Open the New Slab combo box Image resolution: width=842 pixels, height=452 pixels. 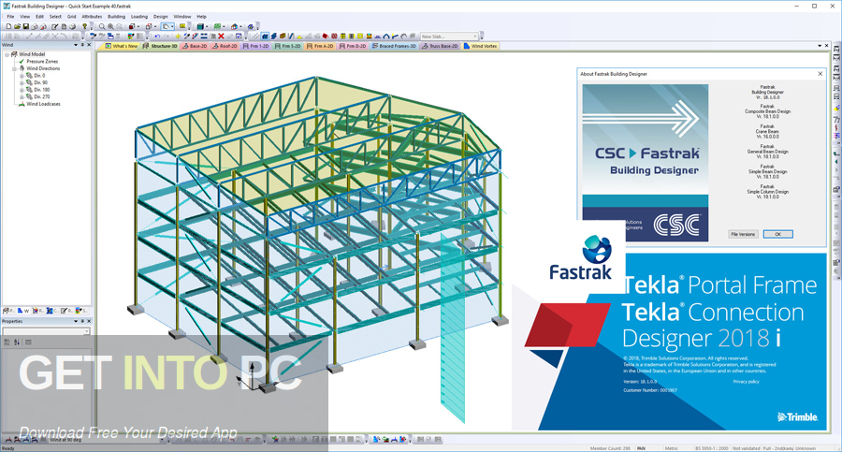[x=449, y=36]
